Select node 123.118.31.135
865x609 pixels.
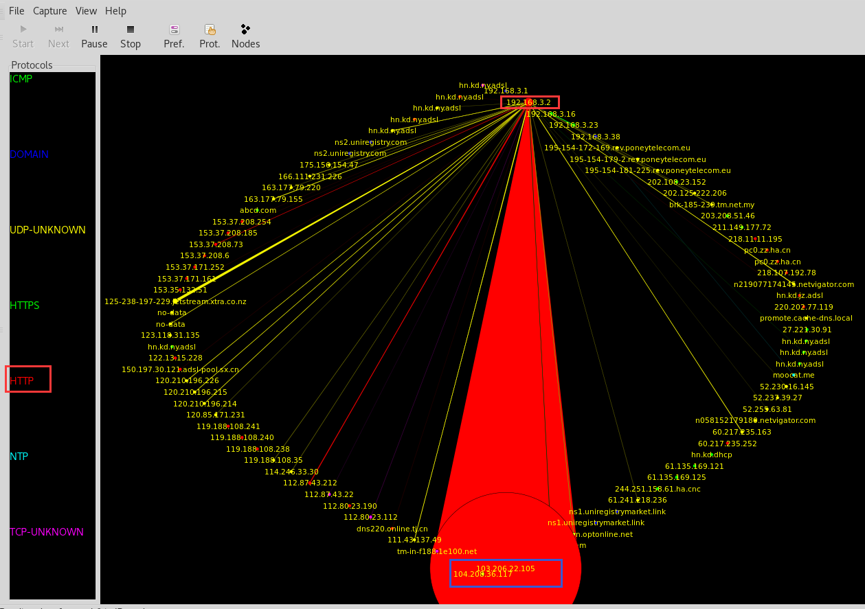coord(170,335)
